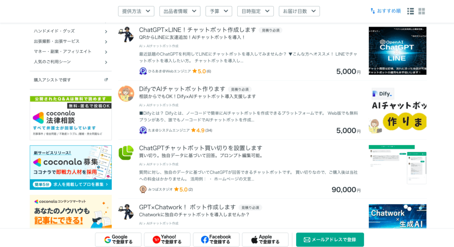
Task: Open 日時指定 filter dropdown
Action: point(255,11)
